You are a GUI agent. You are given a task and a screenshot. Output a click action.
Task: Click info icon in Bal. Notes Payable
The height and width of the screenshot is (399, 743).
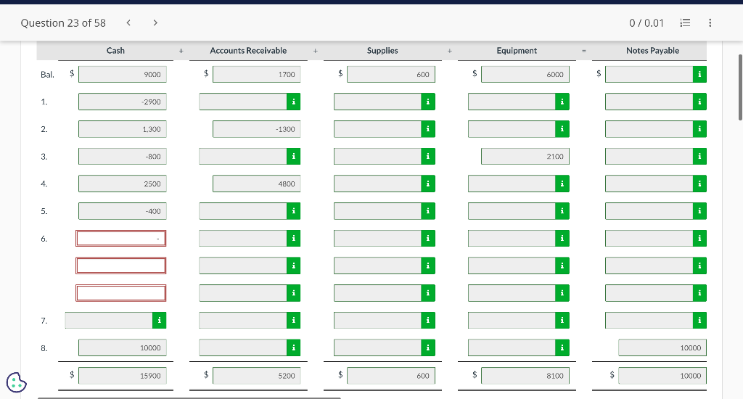coord(699,75)
